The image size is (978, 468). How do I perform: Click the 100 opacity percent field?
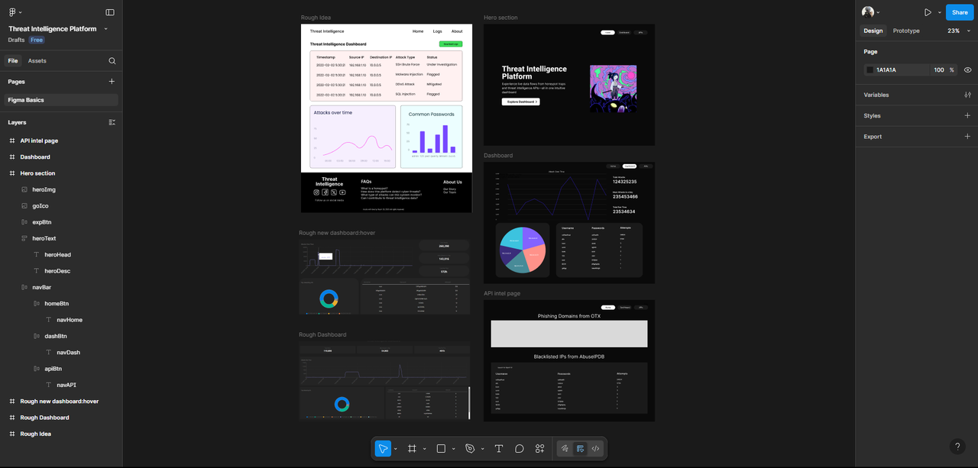[x=939, y=70]
